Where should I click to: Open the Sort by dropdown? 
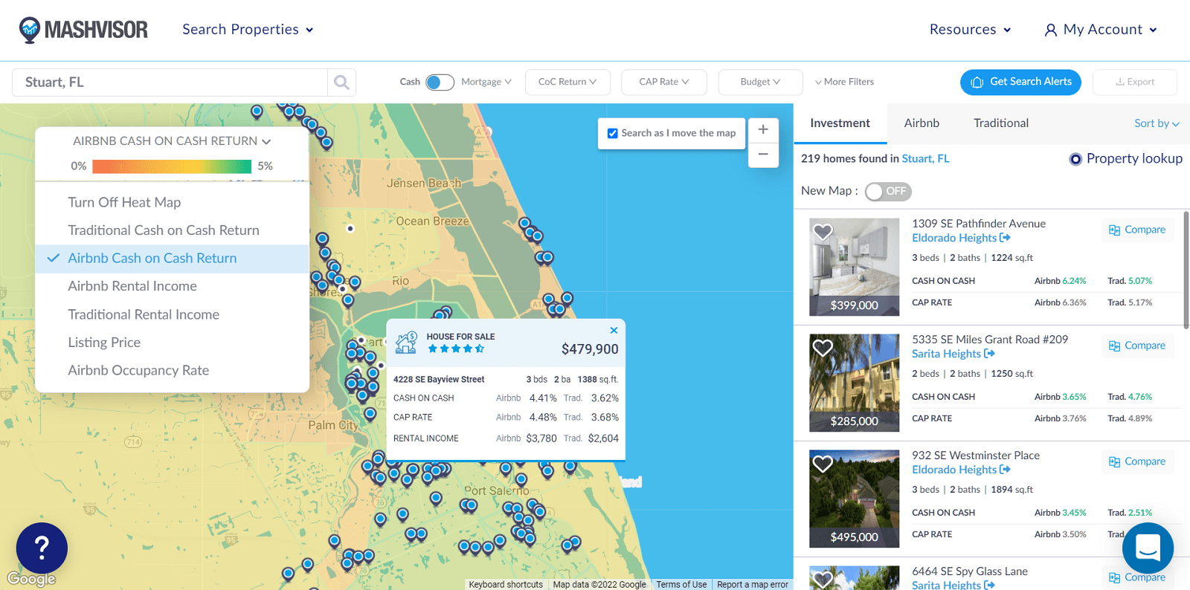click(x=1157, y=123)
